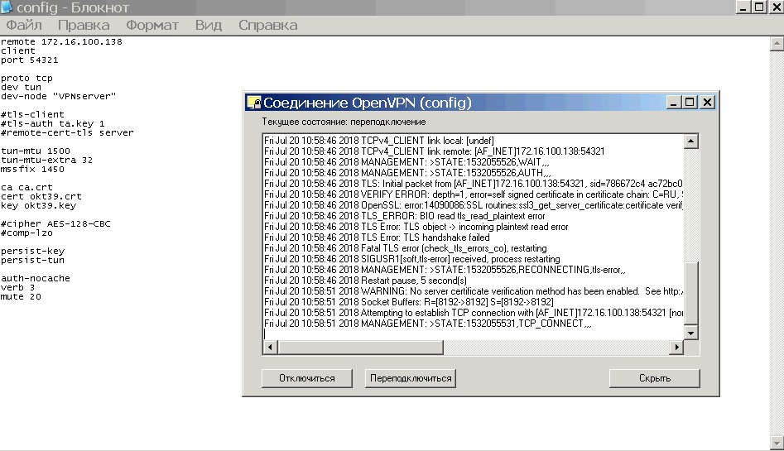The width and height of the screenshot is (784, 451).
Task: Click the '#tls-auth ta.key 1' line
Action: click(52, 123)
